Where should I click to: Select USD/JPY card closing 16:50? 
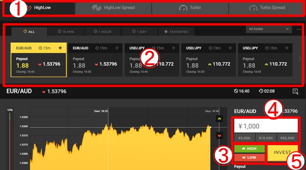click(x=209, y=60)
